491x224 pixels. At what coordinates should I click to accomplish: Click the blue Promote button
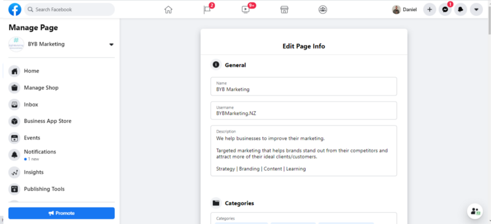[x=61, y=213]
